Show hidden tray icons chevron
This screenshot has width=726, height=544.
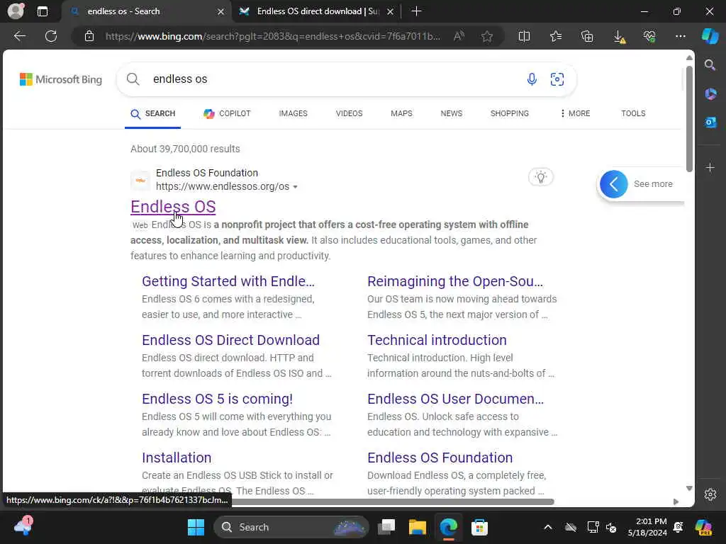point(548,527)
